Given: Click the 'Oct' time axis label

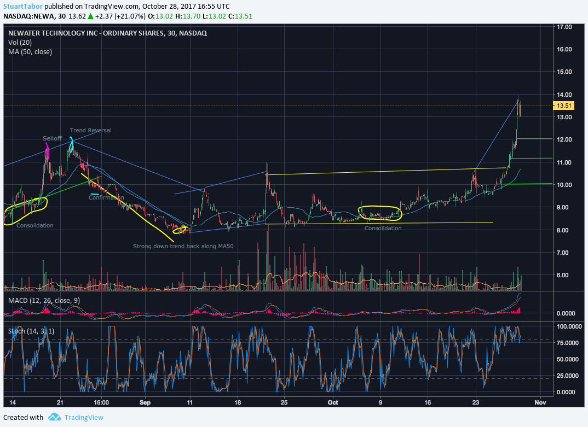Looking at the screenshot, I should coord(333,402).
